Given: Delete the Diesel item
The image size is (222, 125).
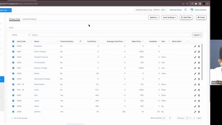Looking at the screenshot, I should [x=199, y=74].
